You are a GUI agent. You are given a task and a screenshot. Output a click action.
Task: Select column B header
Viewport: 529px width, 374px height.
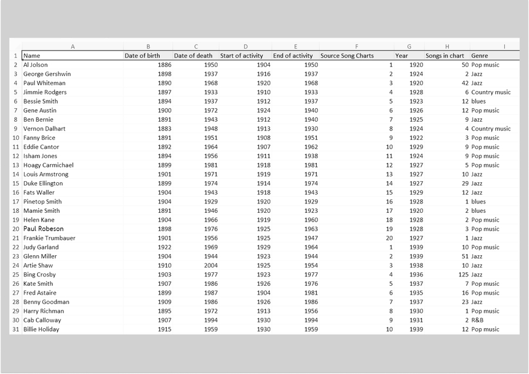pos(148,46)
